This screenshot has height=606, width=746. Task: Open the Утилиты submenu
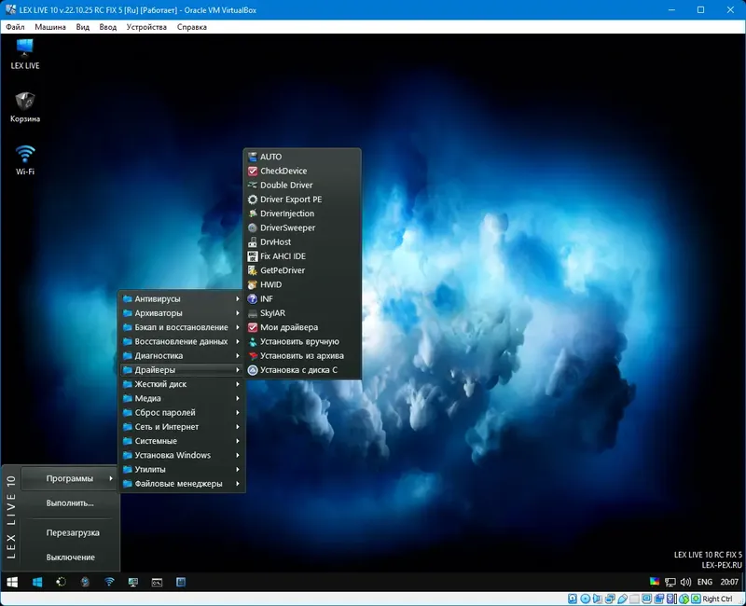181,470
